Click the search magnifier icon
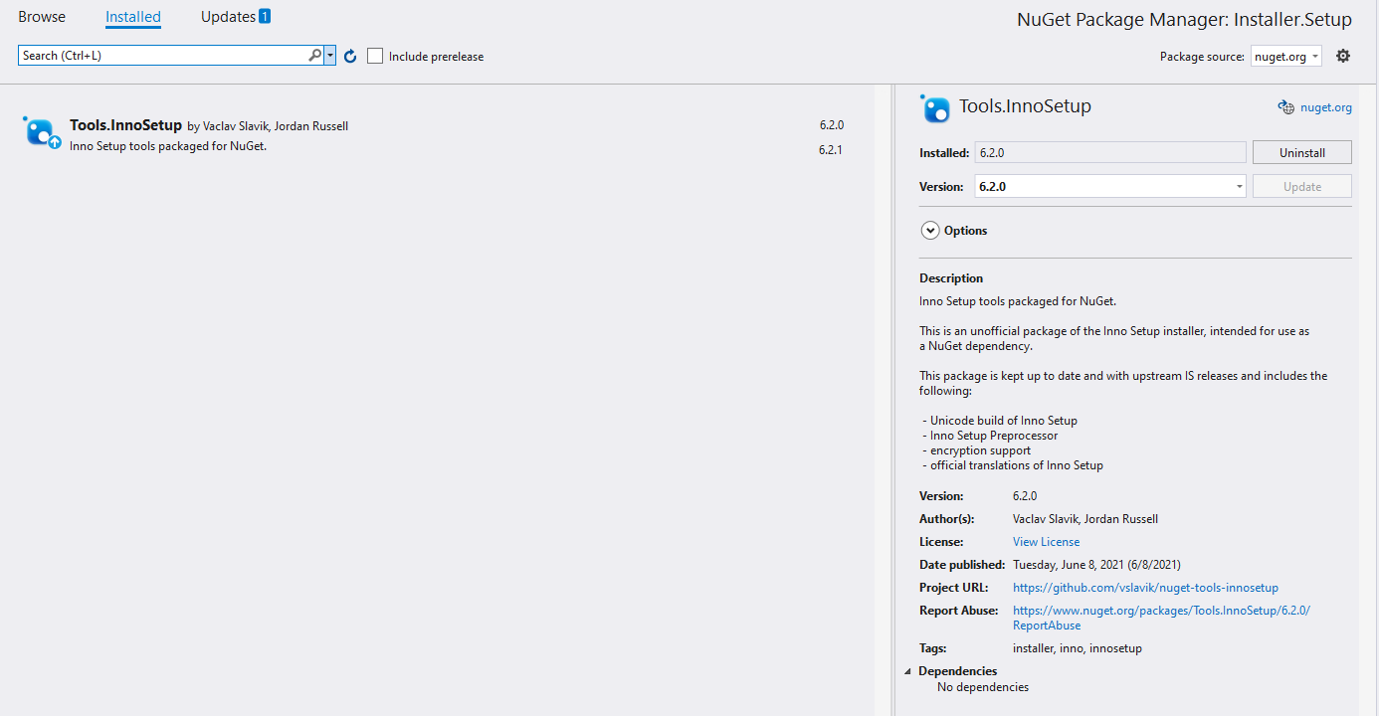 coord(314,54)
